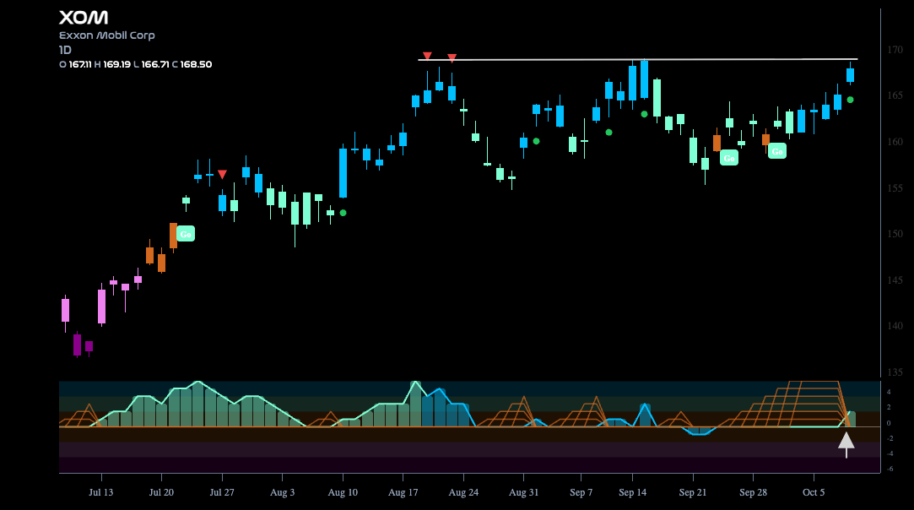
Task: Click the first red triangle on the resistance line
Action: point(427,56)
